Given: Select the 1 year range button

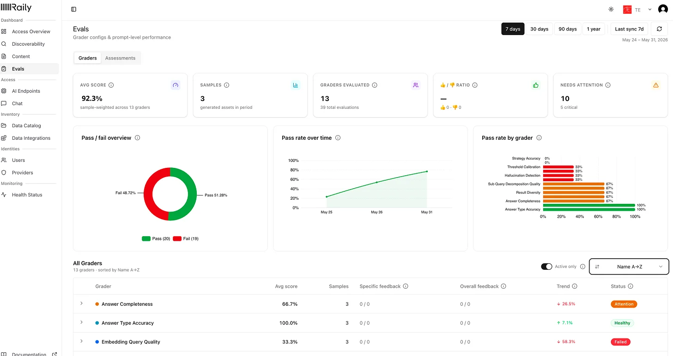Looking at the screenshot, I should click(x=594, y=29).
